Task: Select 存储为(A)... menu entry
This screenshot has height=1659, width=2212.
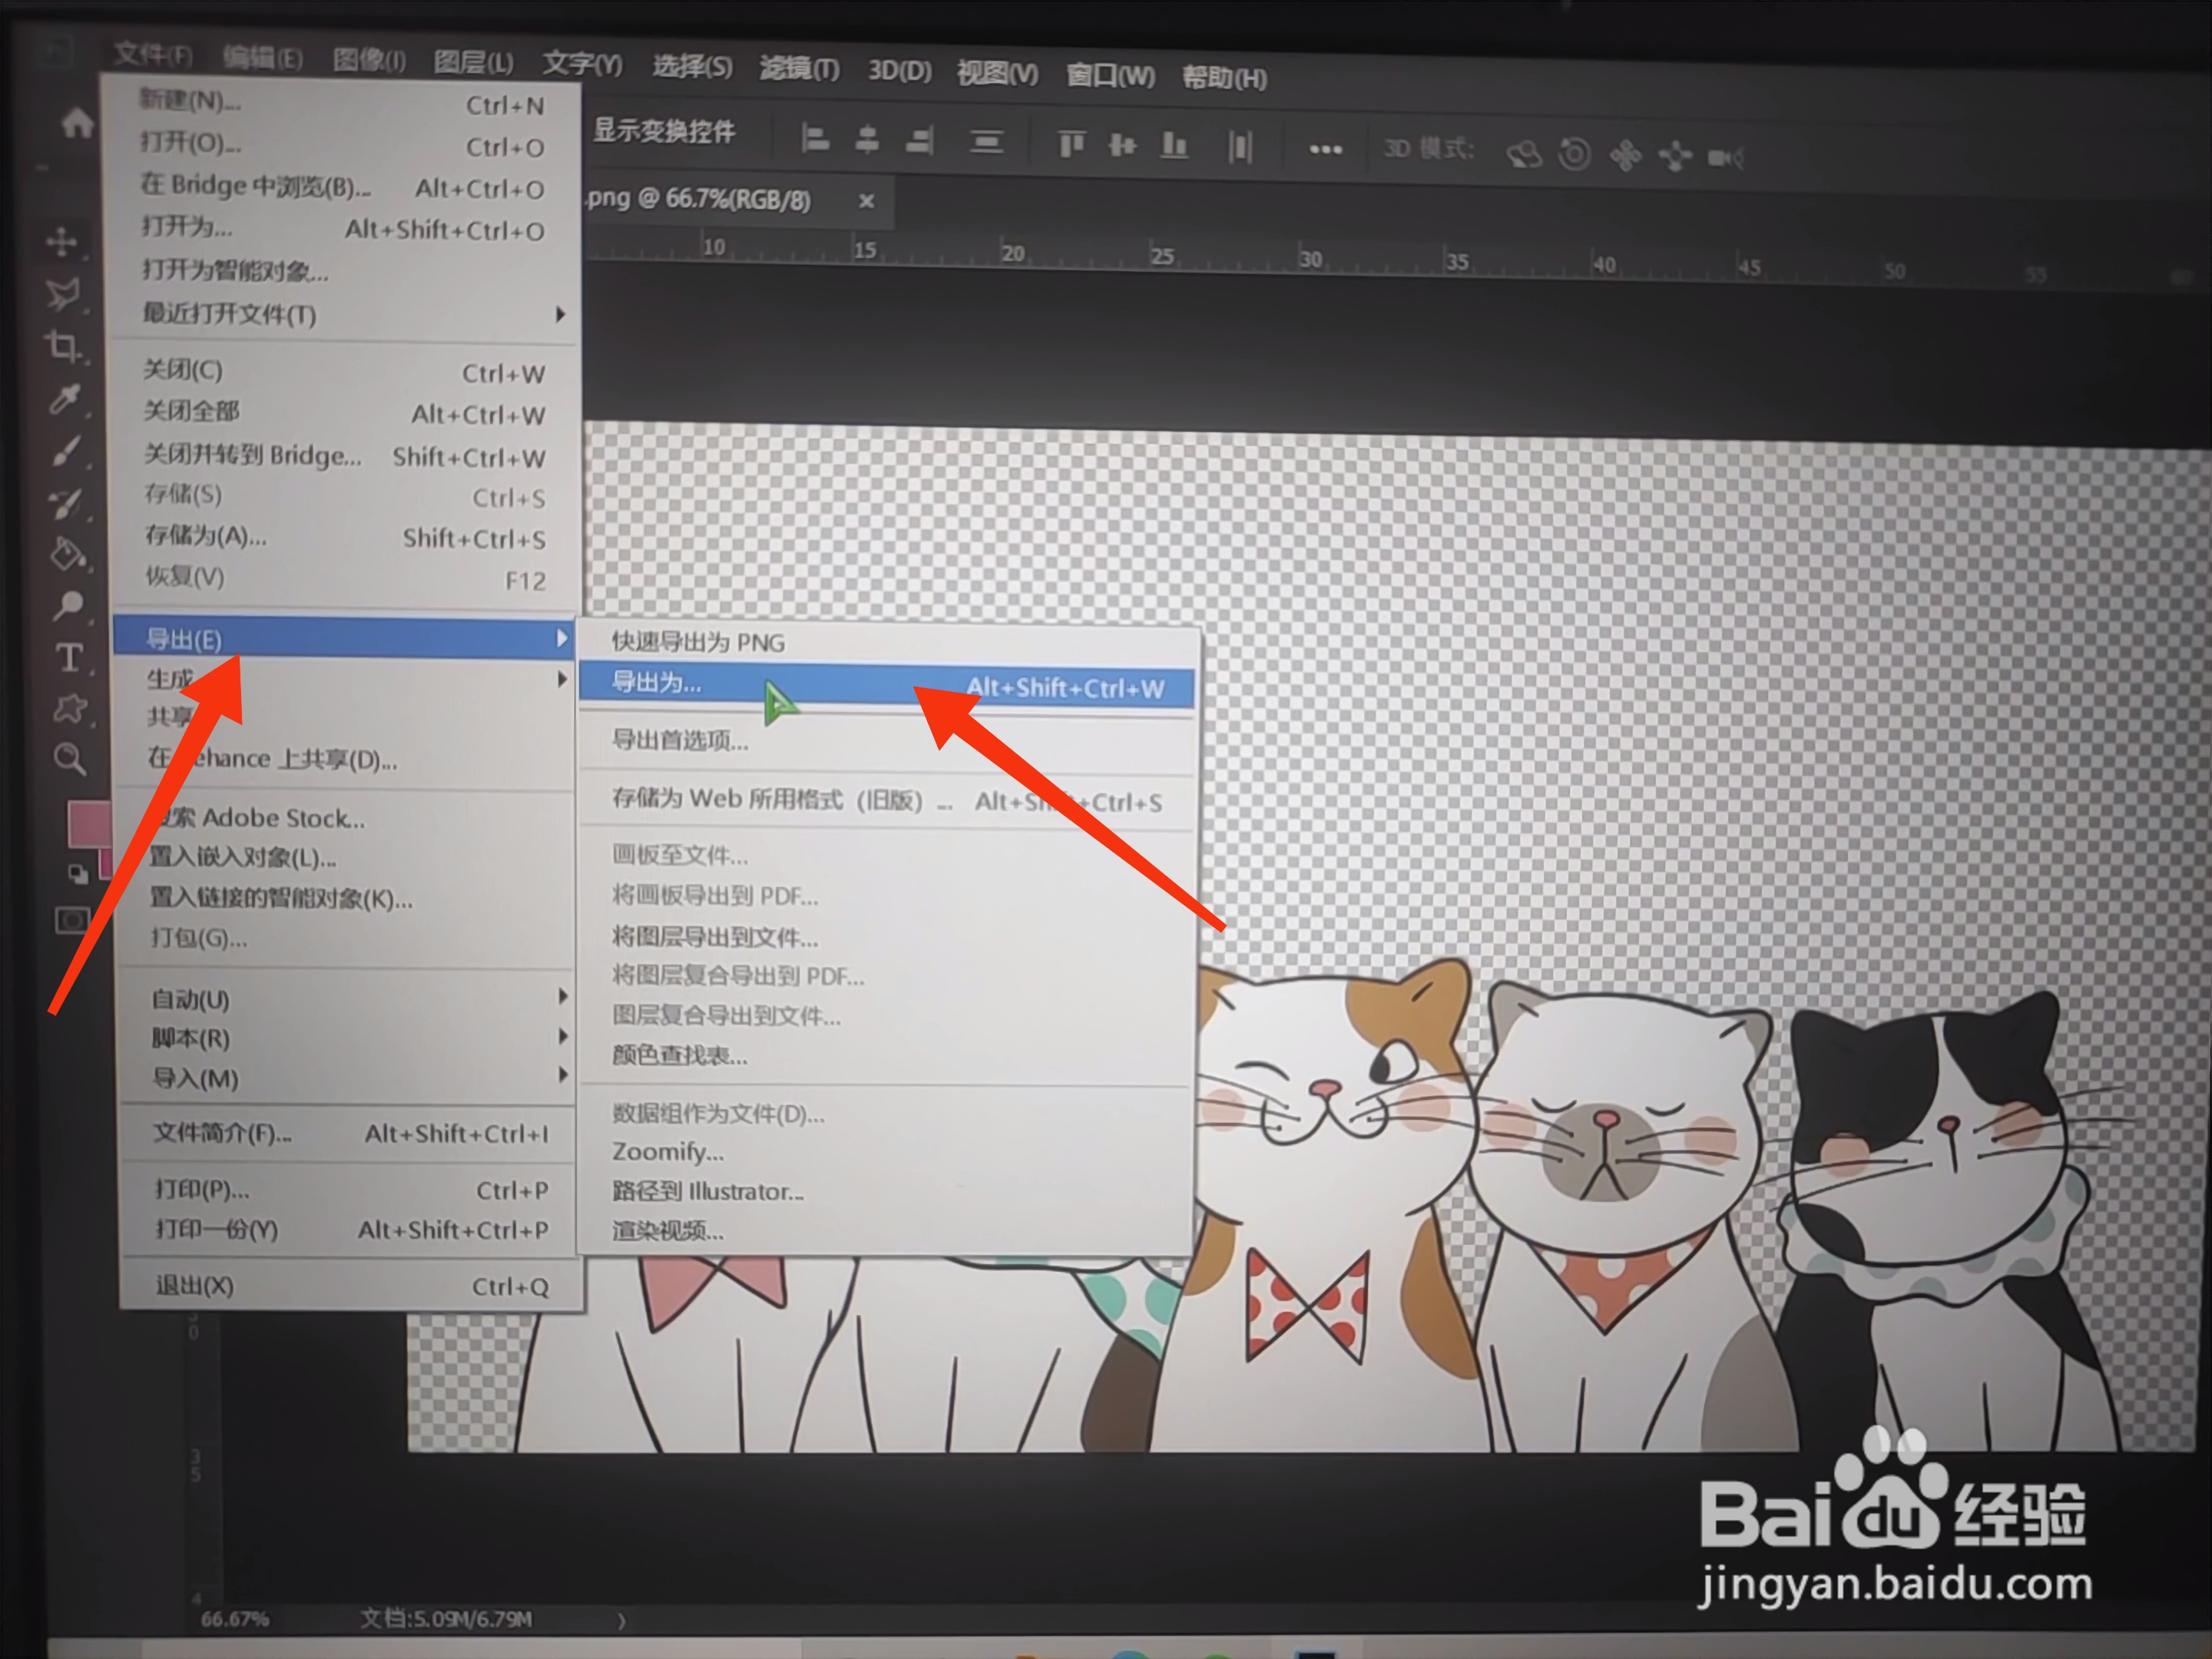Action: 206,536
